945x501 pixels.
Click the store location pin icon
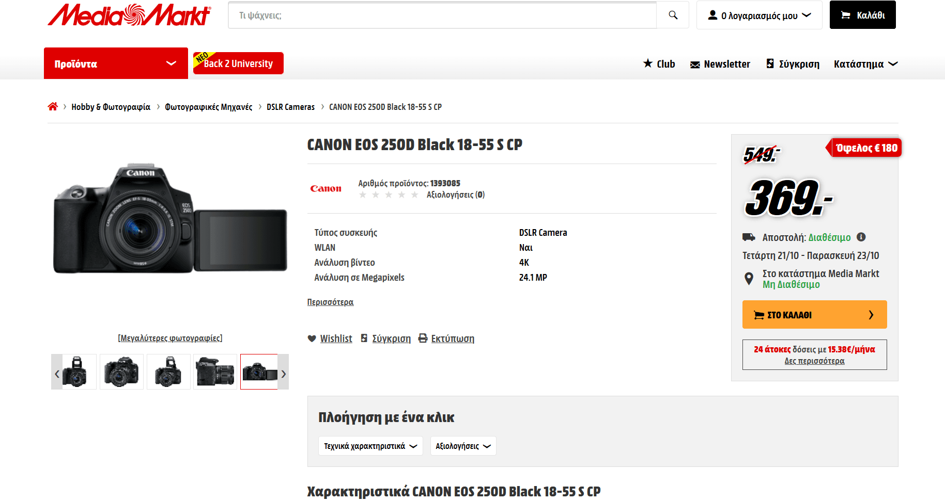[x=749, y=279]
